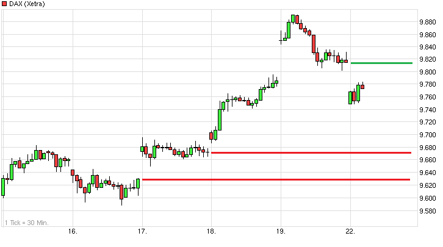Click the 22. date label on the time axis
The image size is (443, 247).
(350, 232)
